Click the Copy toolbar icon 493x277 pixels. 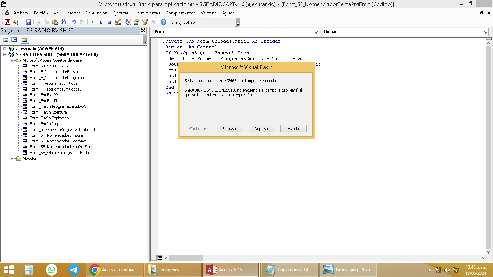point(47,22)
